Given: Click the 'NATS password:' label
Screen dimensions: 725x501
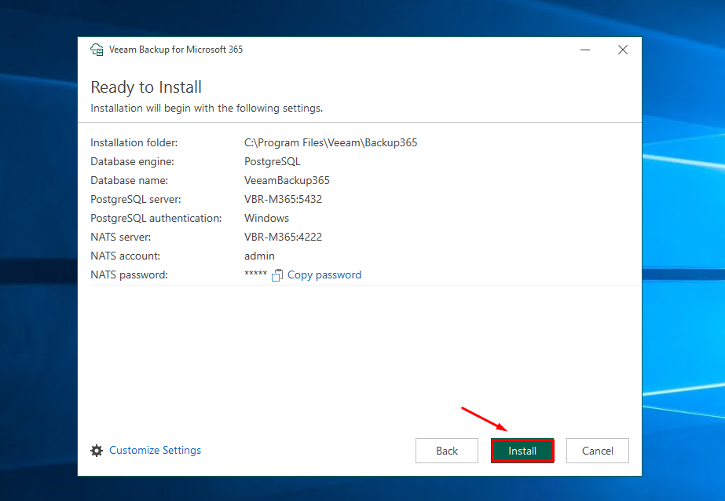Looking at the screenshot, I should pyautogui.click(x=130, y=275).
